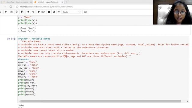Click the '#example' comment line
192x108 pixels.
click(23, 59)
